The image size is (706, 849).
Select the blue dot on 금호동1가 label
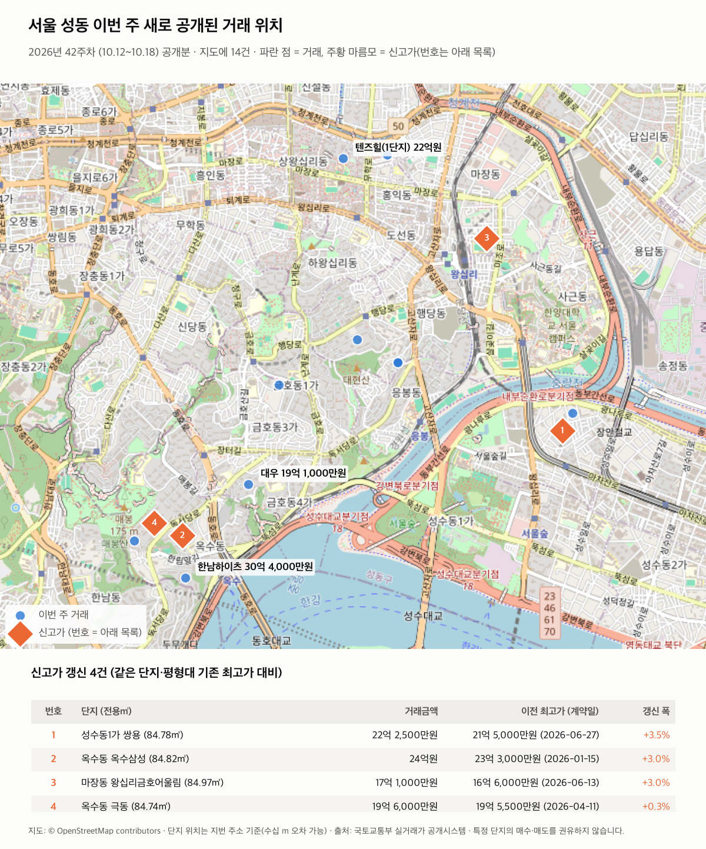[279, 385]
